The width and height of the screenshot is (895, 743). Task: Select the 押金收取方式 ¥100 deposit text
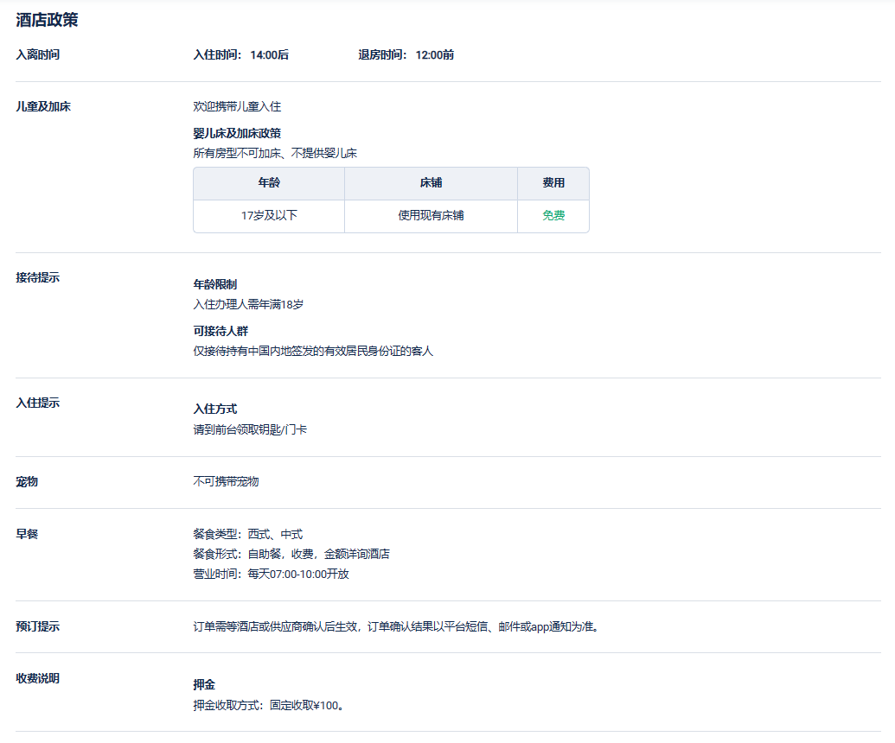click(270, 706)
